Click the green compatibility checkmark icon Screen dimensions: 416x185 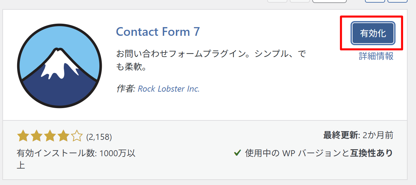pyautogui.click(x=237, y=153)
